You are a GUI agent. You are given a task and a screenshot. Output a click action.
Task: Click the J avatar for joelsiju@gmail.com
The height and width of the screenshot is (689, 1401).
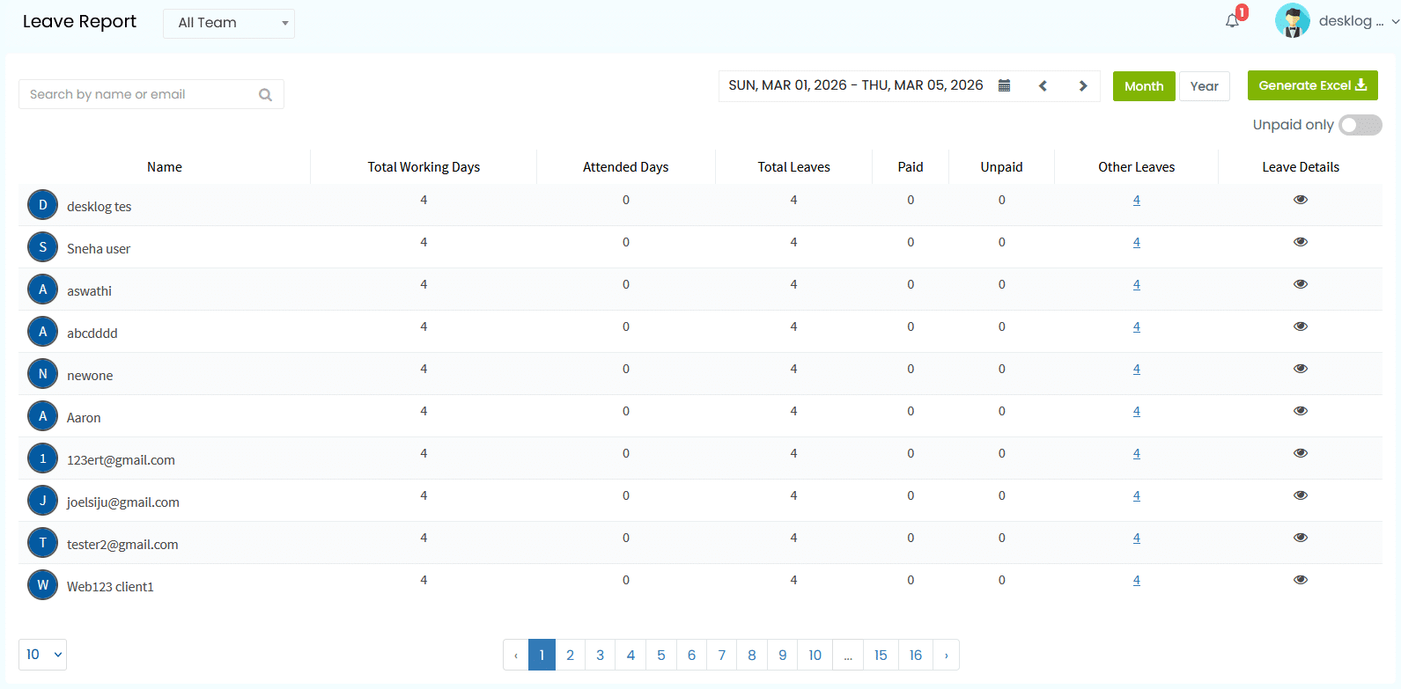(42, 501)
